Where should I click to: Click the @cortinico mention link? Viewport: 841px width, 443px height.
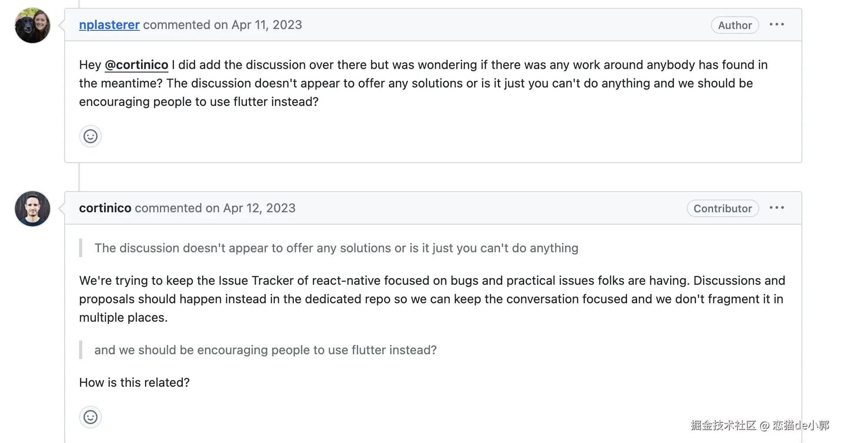[137, 65]
